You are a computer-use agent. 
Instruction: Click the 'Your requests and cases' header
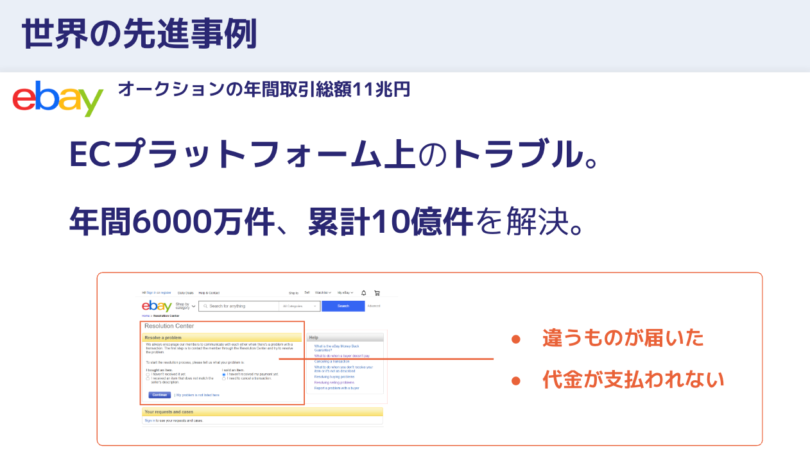pos(263,412)
